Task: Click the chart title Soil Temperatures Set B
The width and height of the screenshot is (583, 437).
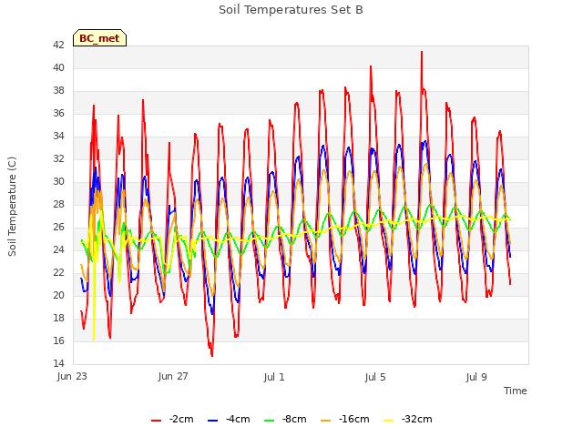Action: coord(291,10)
